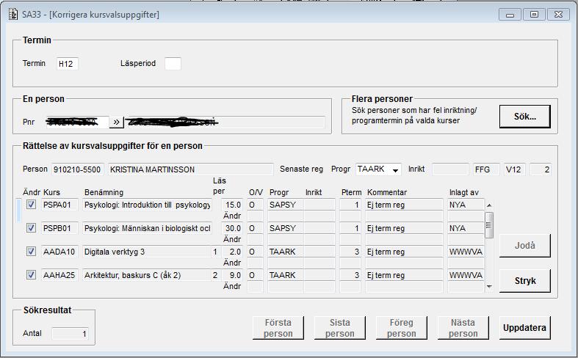Click the Nästa person button
This screenshot has width=578, height=358.
pyautogui.click(x=463, y=327)
